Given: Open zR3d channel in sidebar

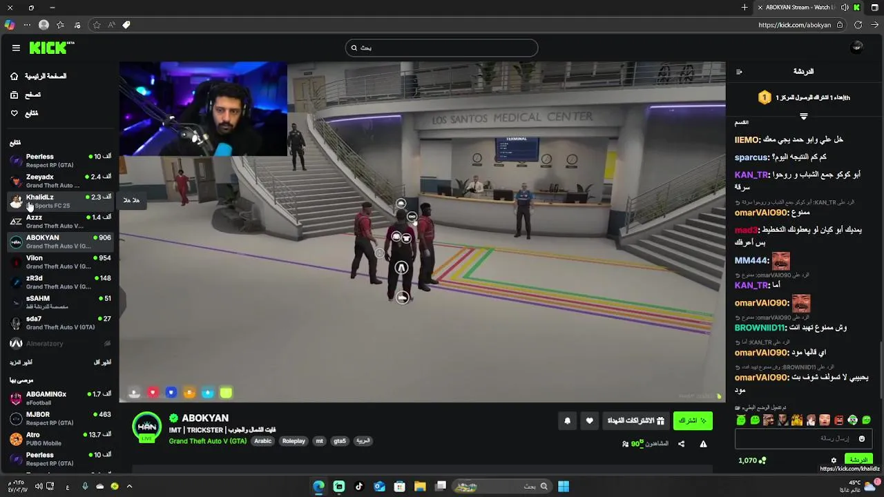Looking at the screenshot, I should pyautogui.click(x=60, y=282).
